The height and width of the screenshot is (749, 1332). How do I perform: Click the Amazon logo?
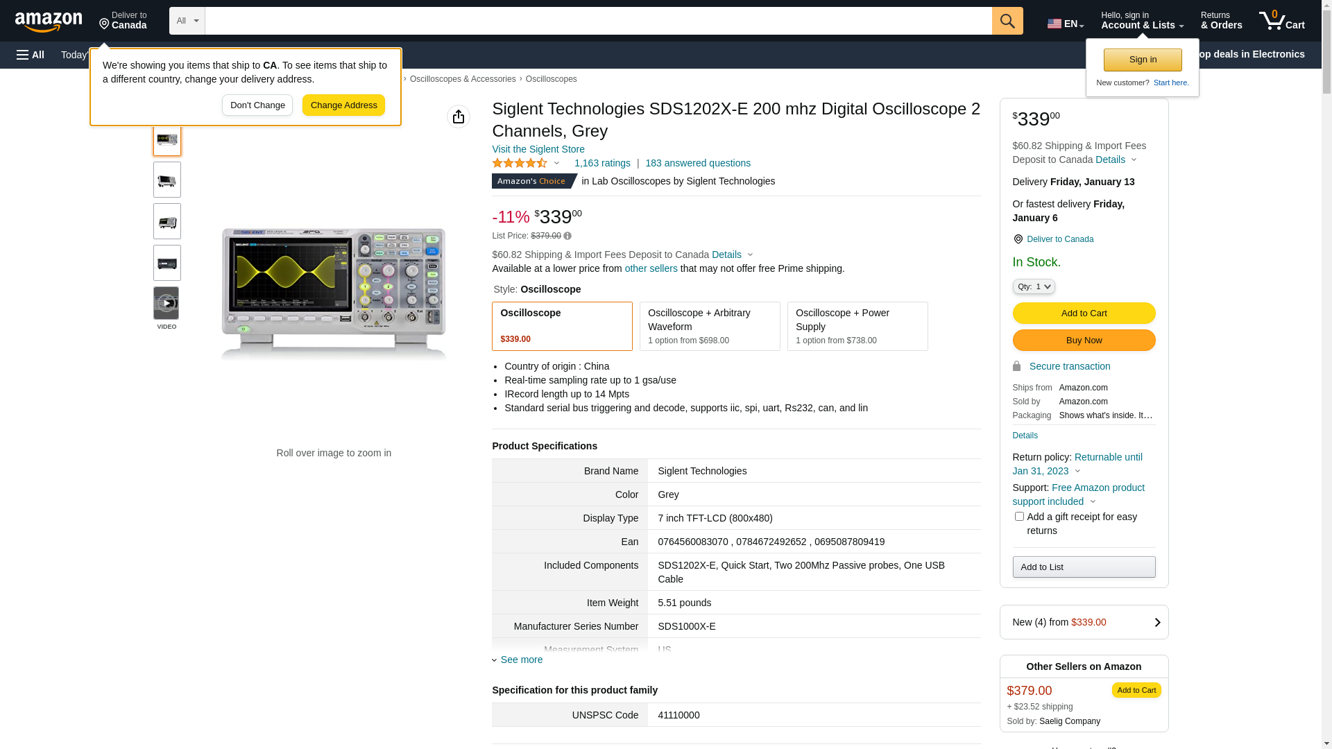tap(49, 22)
